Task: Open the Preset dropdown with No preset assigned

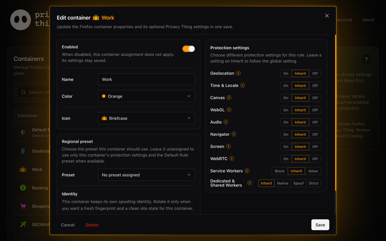Action: click(x=146, y=175)
